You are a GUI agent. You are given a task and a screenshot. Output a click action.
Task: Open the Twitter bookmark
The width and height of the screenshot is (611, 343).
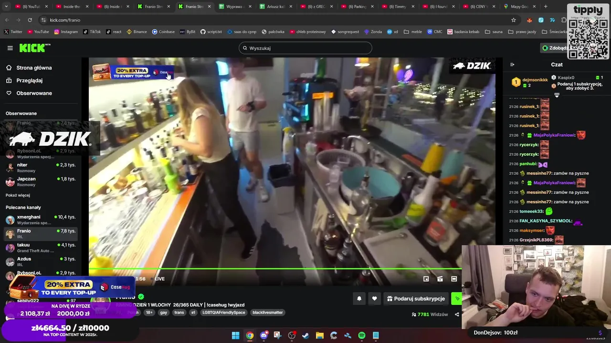pyautogui.click(x=13, y=32)
